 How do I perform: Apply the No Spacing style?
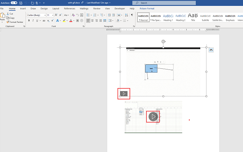[156, 17]
